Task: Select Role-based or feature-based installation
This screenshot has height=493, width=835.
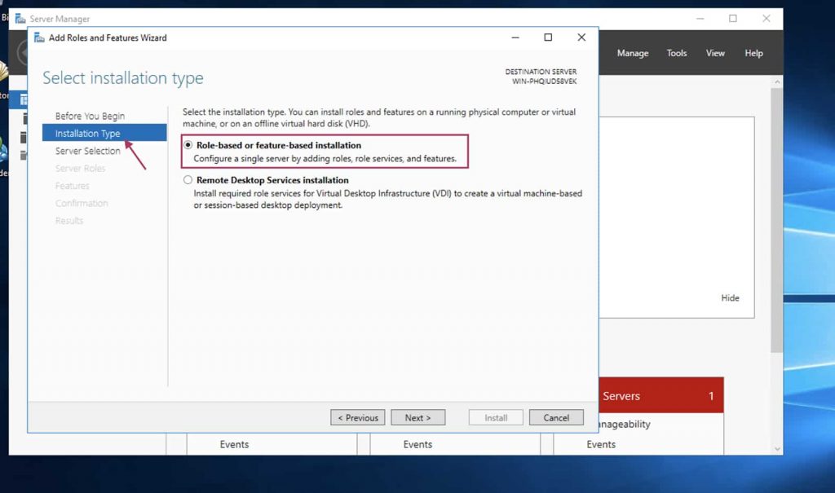Action: [x=188, y=145]
